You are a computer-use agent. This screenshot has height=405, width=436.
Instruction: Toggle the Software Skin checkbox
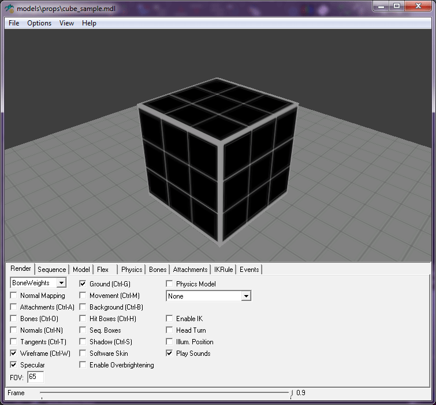tap(83, 353)
